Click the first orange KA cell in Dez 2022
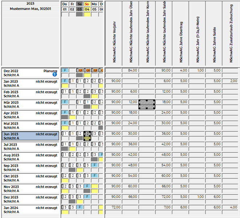This screenshot has width=240, height=218. [80, 70]
